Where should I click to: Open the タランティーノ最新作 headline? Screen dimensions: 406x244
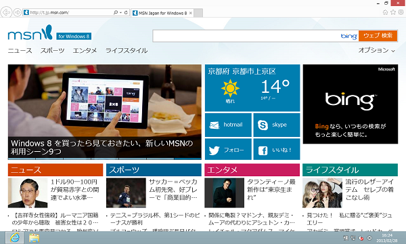pos(271,190)
